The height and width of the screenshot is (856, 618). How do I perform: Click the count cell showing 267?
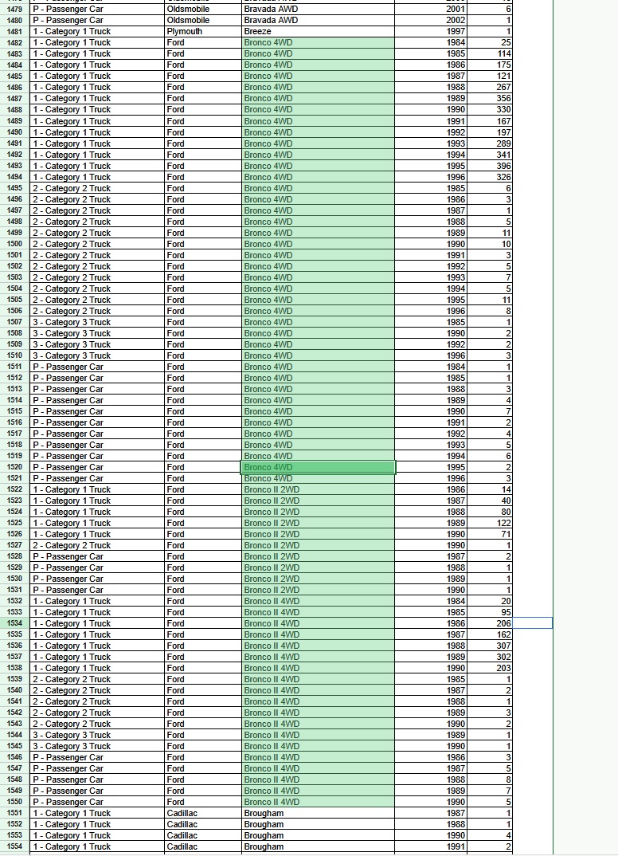[x=490, y=88]
